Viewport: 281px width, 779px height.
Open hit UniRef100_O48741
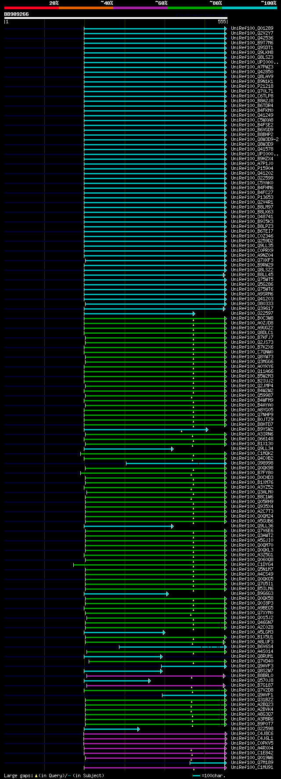252,216
